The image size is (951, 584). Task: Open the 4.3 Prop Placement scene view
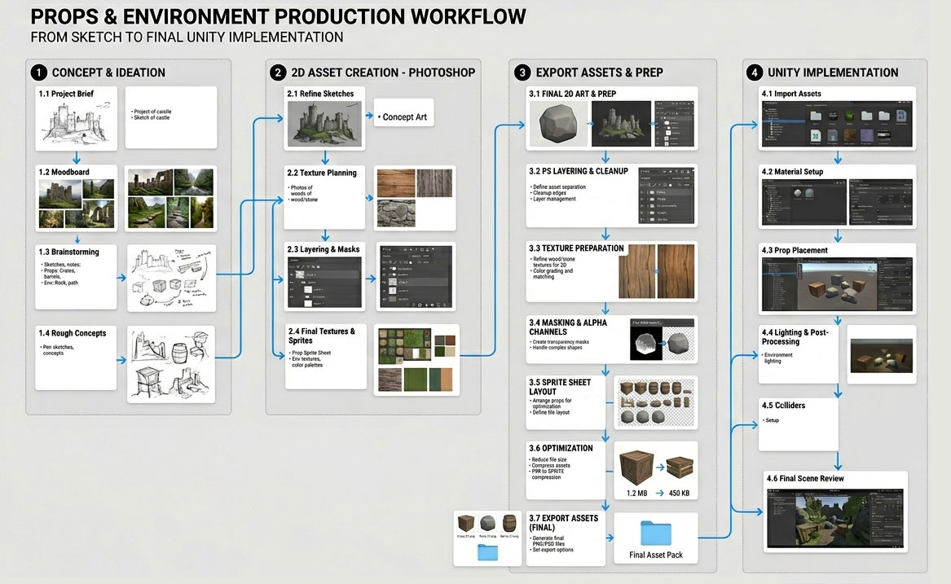pyautogui.click(x=837, y=283)
